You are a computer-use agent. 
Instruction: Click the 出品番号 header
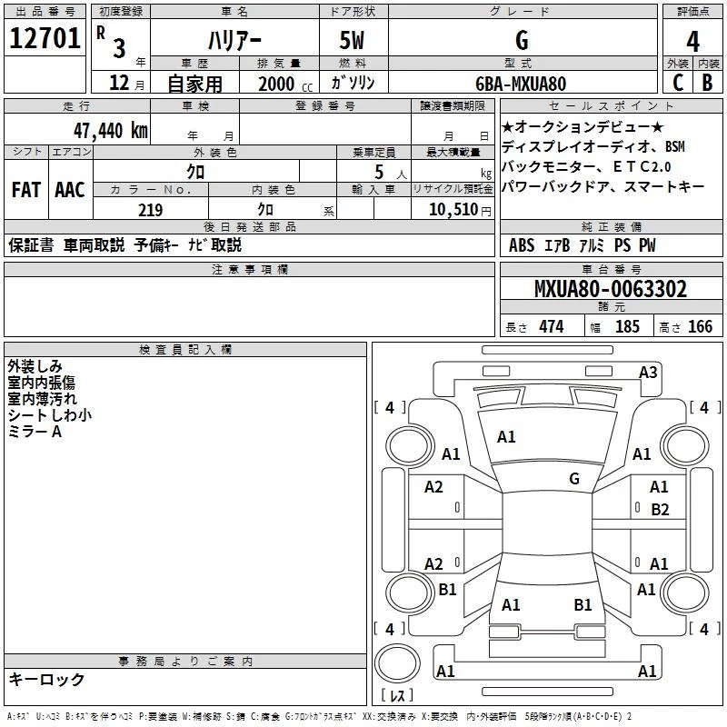click(x=45, y=12)
